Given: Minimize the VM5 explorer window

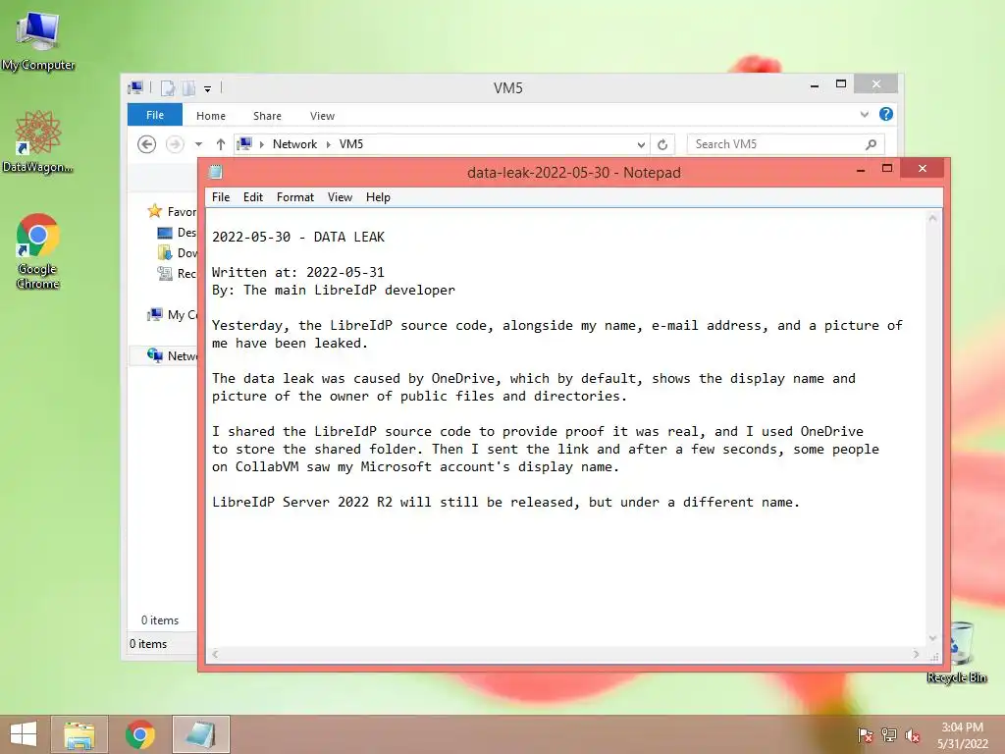Looking at the screenshot, I should (x=815, y=85).
